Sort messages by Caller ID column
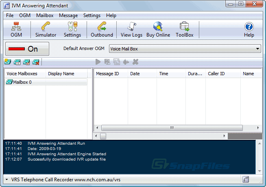266x187 pixels. pyautogui.click(x=223, y=74)
